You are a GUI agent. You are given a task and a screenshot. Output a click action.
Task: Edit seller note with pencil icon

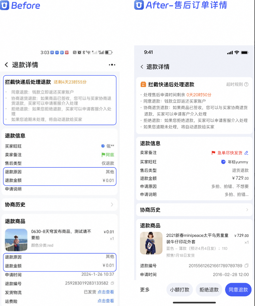246,153
